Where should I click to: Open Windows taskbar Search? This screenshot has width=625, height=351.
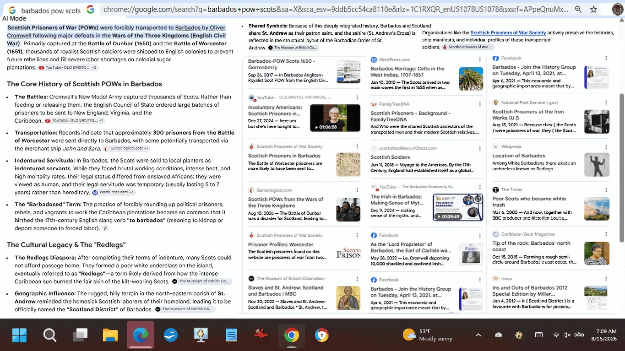tap(49, 335)
